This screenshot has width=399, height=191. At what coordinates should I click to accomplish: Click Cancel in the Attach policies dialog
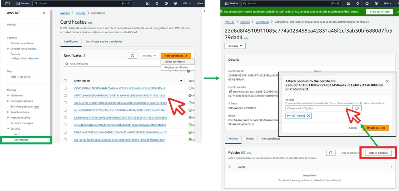tap(353, 128)
